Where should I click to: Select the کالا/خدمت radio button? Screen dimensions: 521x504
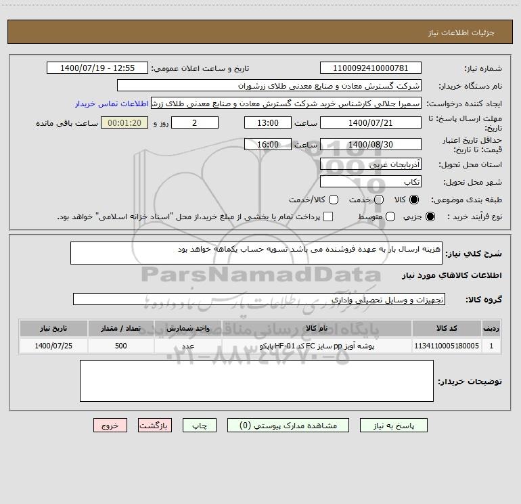(334, 200)
